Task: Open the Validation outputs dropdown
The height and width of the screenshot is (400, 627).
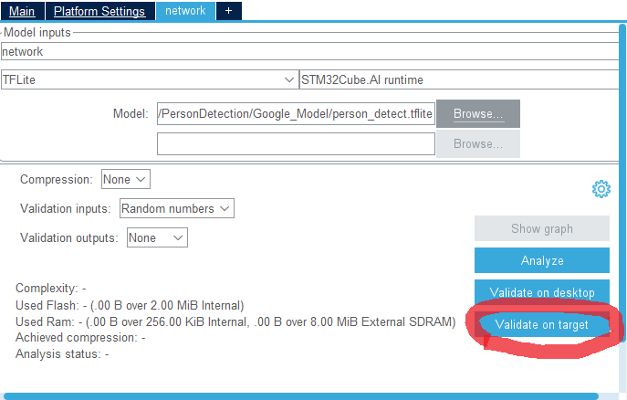Action: click(x=157, y=237)
